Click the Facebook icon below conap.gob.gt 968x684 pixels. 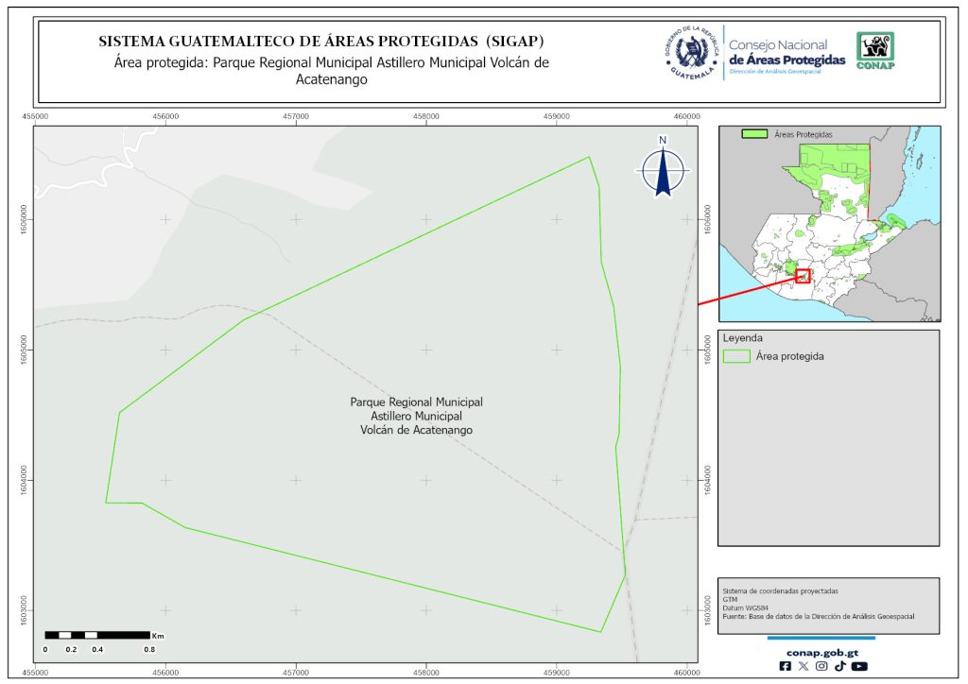pyautogui.click(x=785, y=666)
